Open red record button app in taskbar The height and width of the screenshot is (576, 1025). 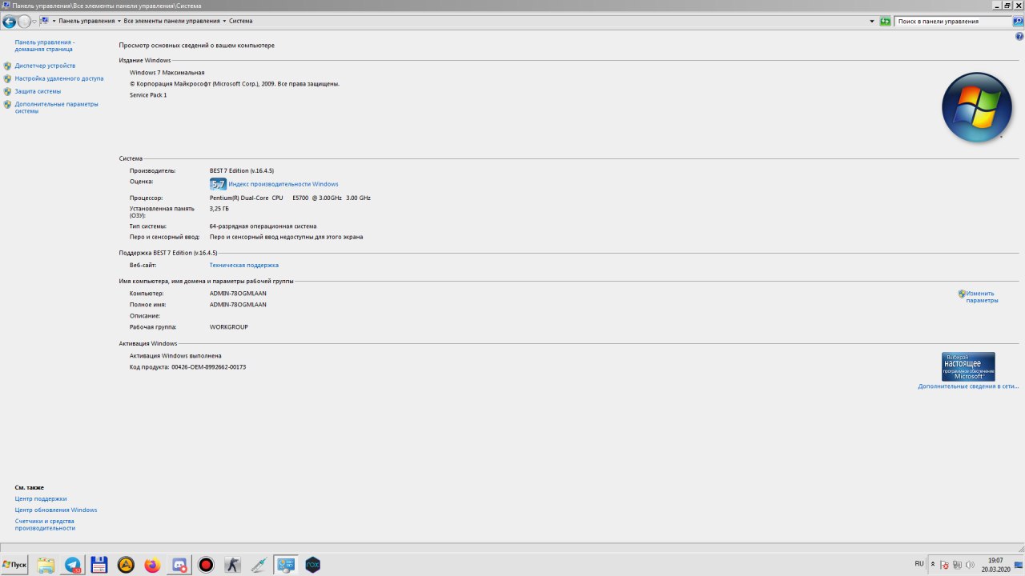click(206, 565)
